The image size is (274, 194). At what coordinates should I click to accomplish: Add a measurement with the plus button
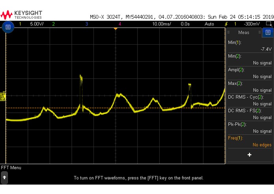point(250,155)
